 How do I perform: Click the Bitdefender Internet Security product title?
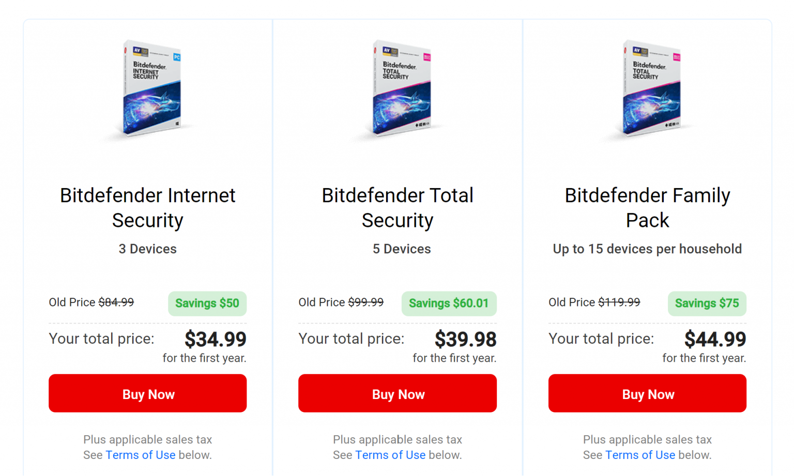click(147, 208)
